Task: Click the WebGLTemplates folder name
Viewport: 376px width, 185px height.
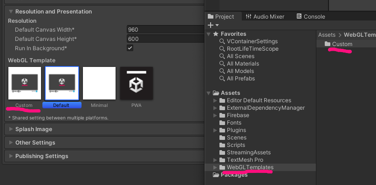Action: pyautogui.click(x=250, y=167)
